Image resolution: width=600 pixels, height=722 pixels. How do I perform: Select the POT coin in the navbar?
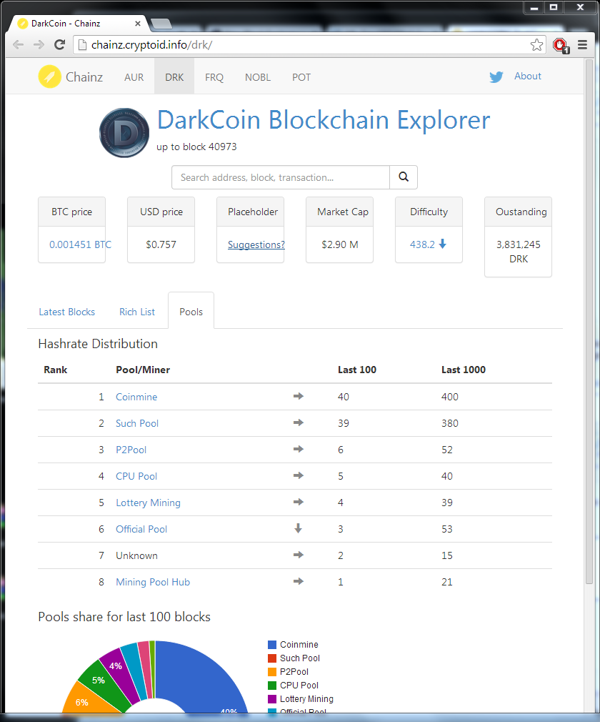301,77
